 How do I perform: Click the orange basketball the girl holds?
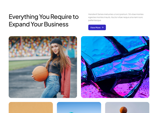pyautogui.click(x=40, y=74)
